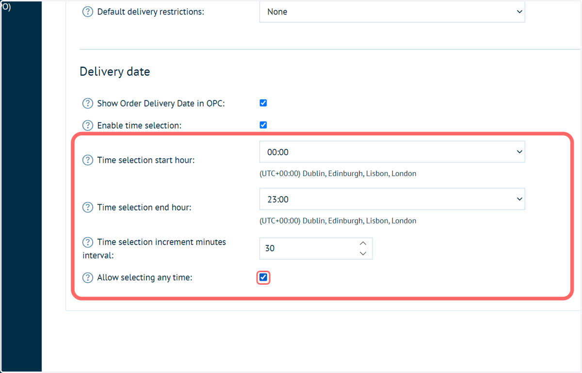582x373 pixels.
Task: Click help icon for increment minutes interval
Action: [x=87, y=242]
